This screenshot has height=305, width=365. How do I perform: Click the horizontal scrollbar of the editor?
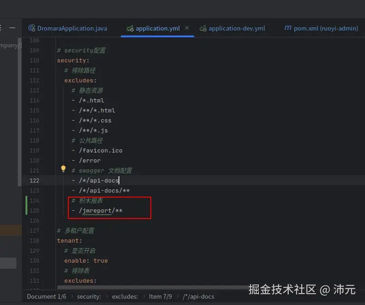(x=154, y=287)
